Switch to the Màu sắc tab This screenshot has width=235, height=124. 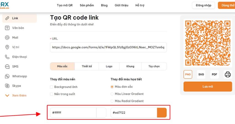[62, 66]
